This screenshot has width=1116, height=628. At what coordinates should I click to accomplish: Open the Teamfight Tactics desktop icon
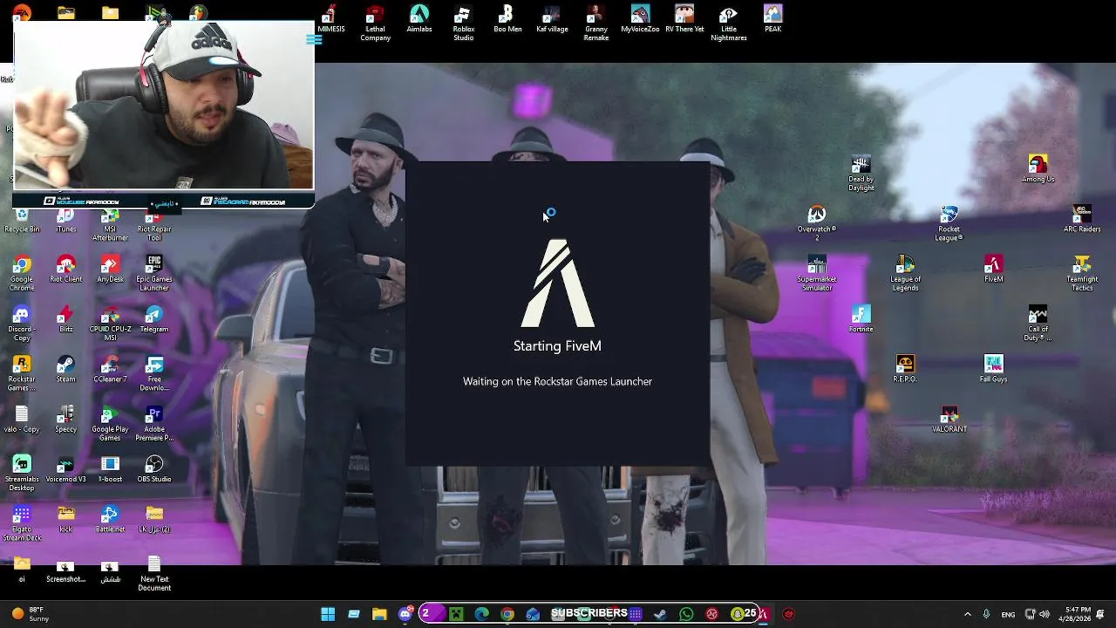pos(1082,273)
